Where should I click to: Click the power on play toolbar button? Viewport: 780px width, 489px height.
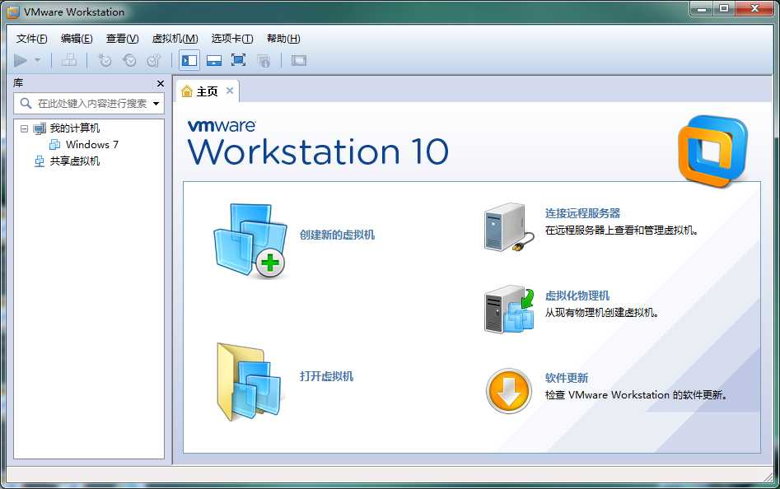click(x=21, y=61)
